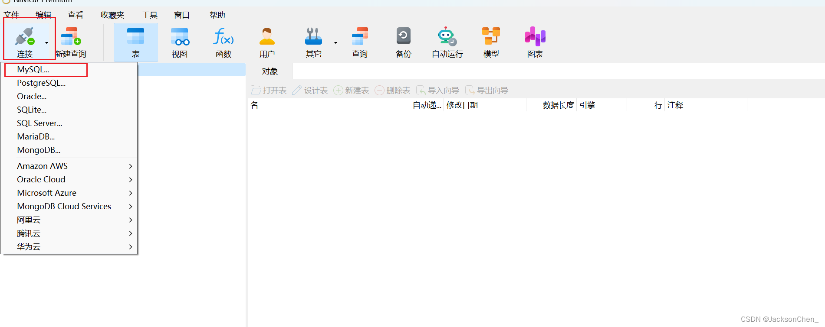Switch to the 对象 (Objects) tab

pyautogui.click(x=270, y=71)
